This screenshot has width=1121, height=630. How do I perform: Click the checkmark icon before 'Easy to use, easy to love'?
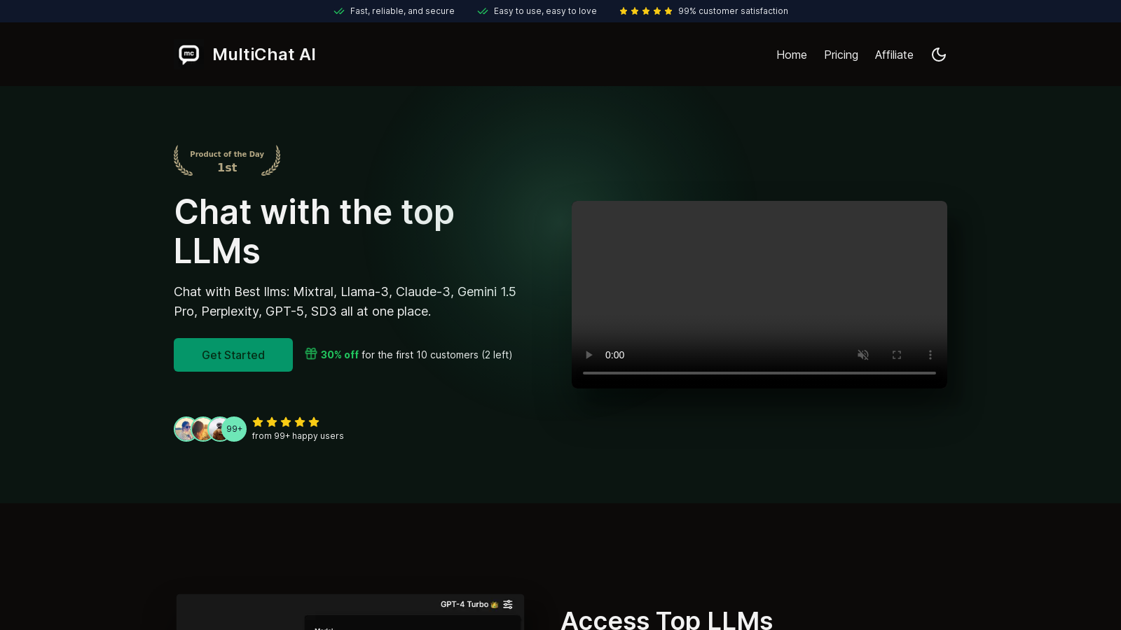[x=483, y=11]
